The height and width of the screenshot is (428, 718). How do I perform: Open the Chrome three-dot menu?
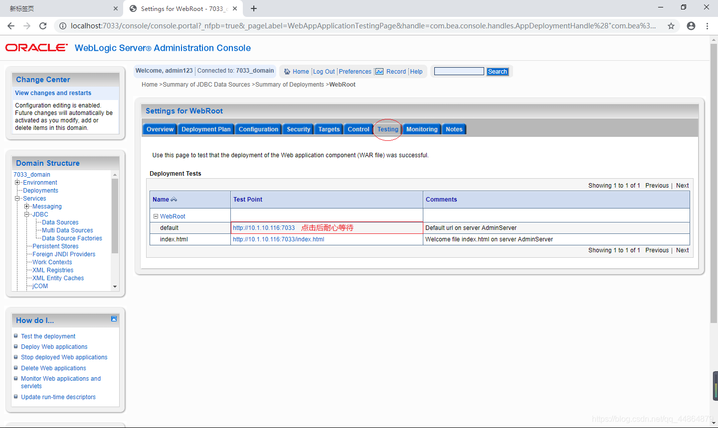pos(707,26)
